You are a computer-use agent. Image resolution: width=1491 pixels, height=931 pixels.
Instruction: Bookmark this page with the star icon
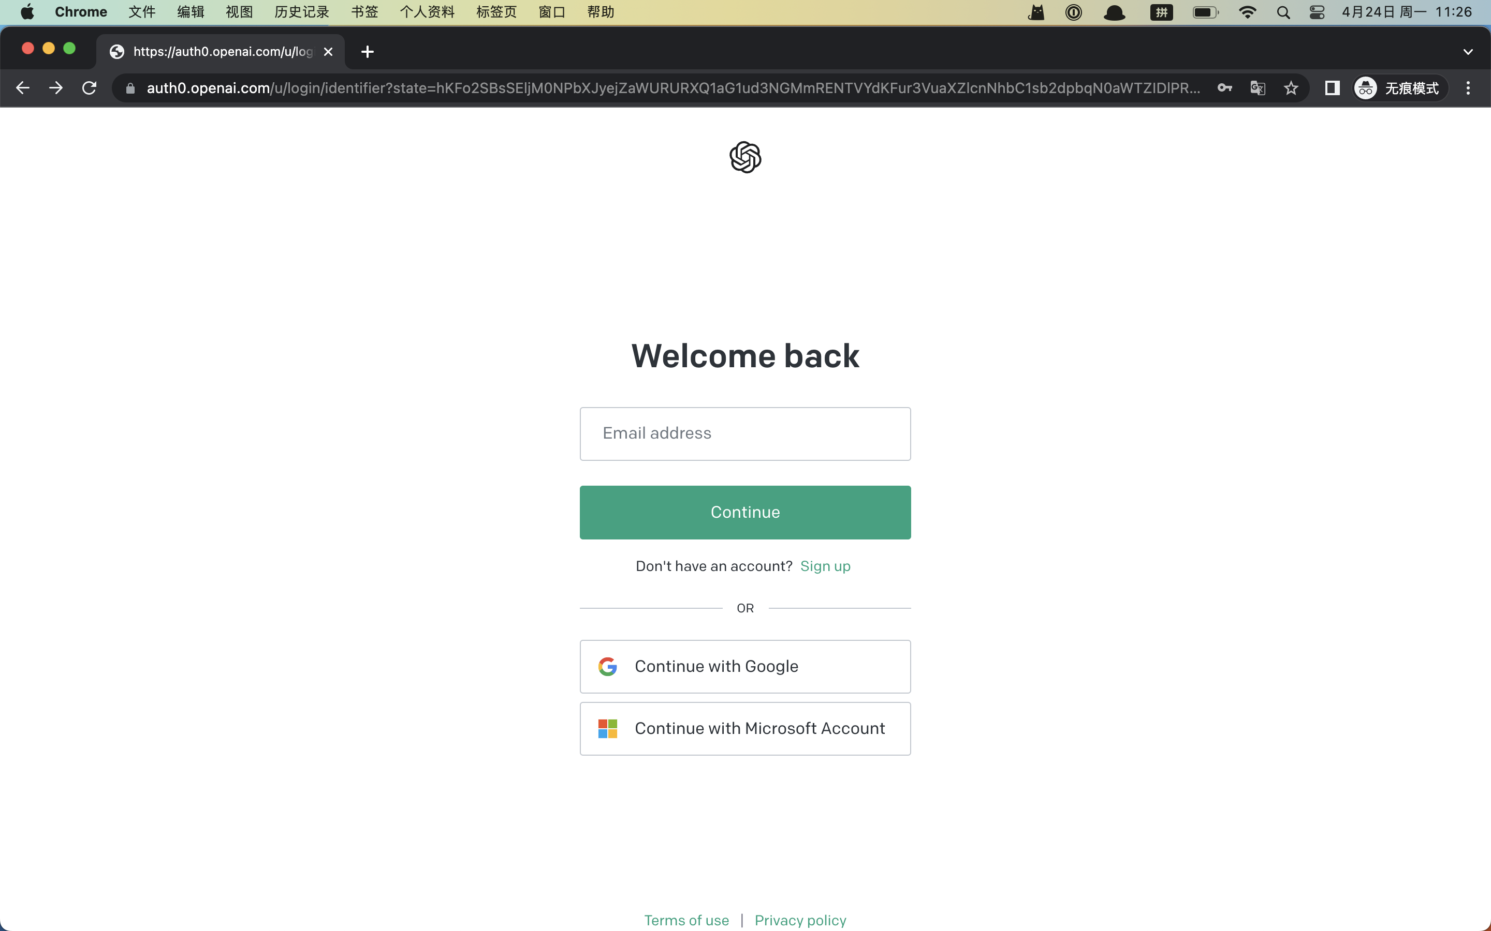pos(1291,88)
